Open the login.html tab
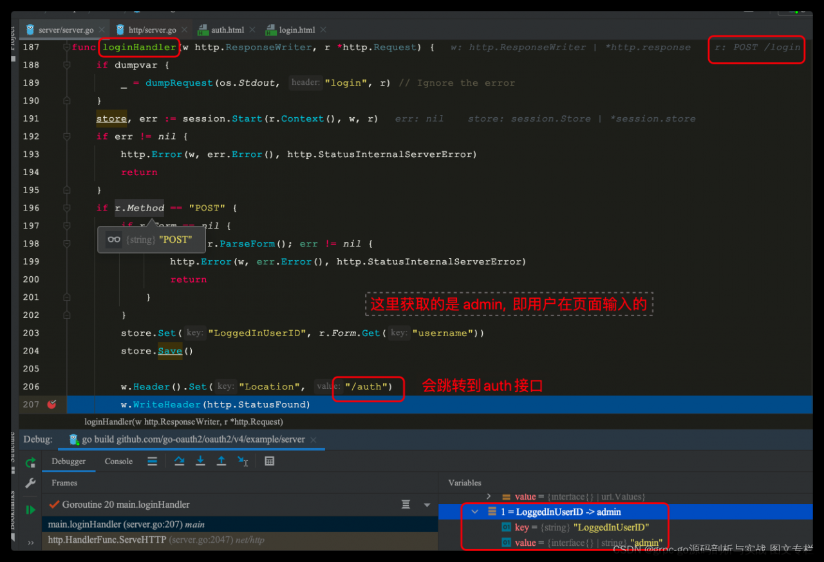The height and width of the screenshot is (562, 824). 297,30
